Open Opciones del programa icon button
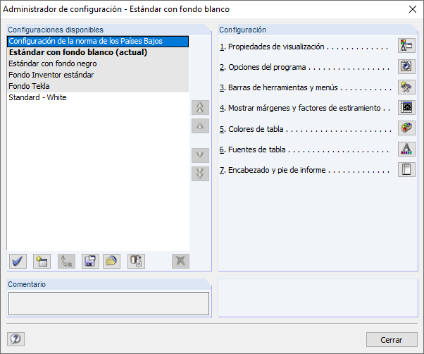 [406, 66]
